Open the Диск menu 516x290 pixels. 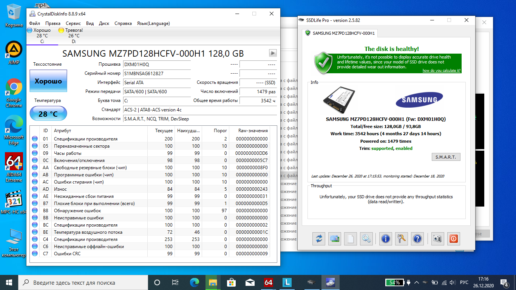104,23
